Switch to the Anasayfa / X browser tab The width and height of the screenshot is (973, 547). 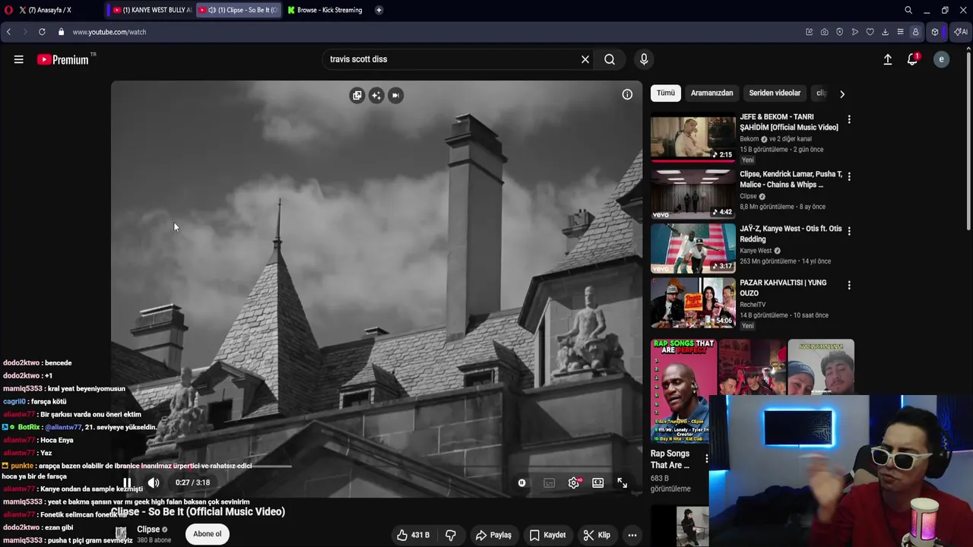(x=53, y=10)
